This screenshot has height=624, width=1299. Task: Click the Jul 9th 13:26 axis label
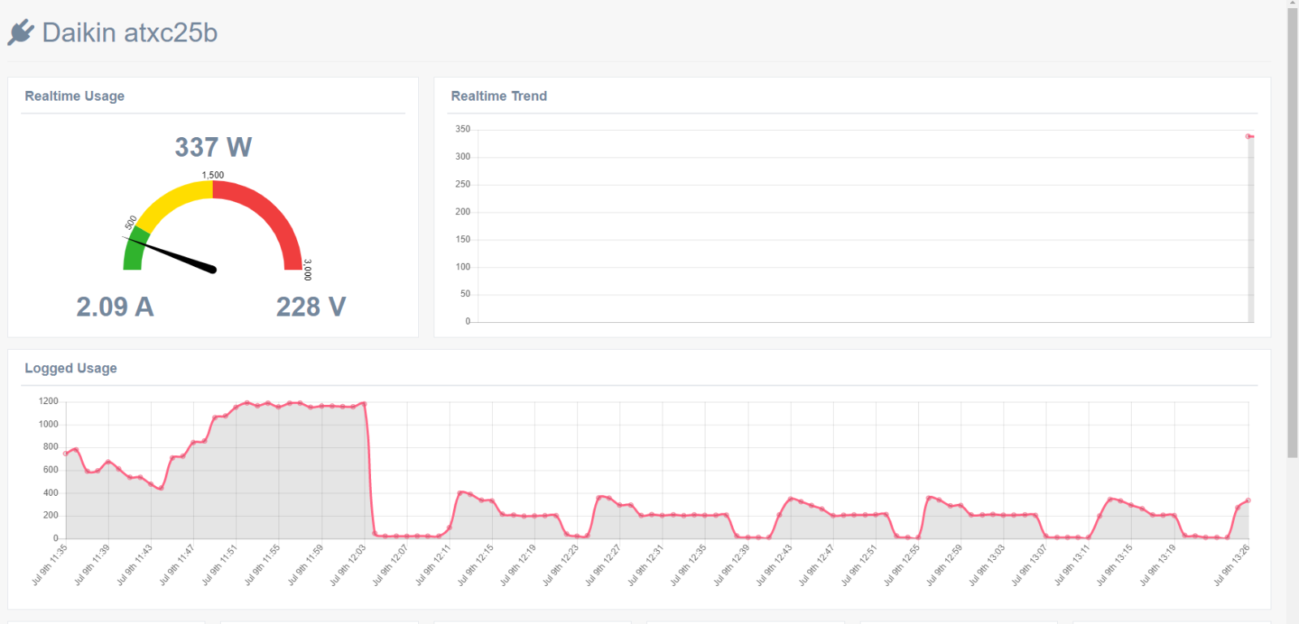1232,565
